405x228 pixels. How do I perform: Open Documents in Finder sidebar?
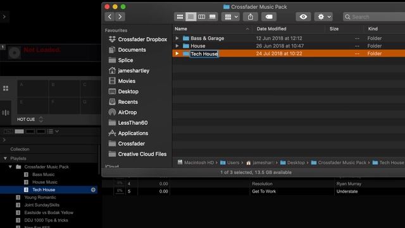[127, 49]
